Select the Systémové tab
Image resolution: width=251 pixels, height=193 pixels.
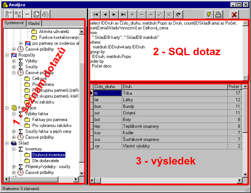pyautogui.click(x=14, y=23)
